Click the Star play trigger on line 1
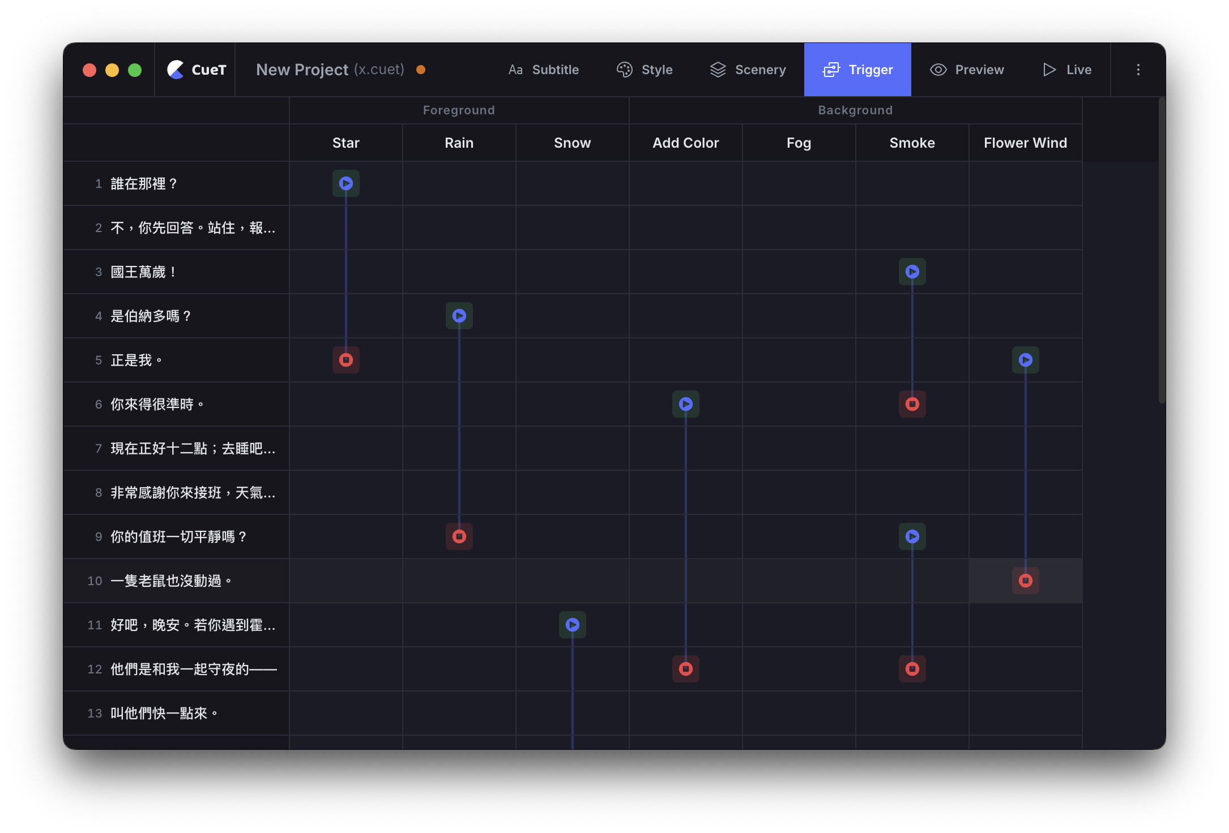The image size is (1229, 833). 345,183
